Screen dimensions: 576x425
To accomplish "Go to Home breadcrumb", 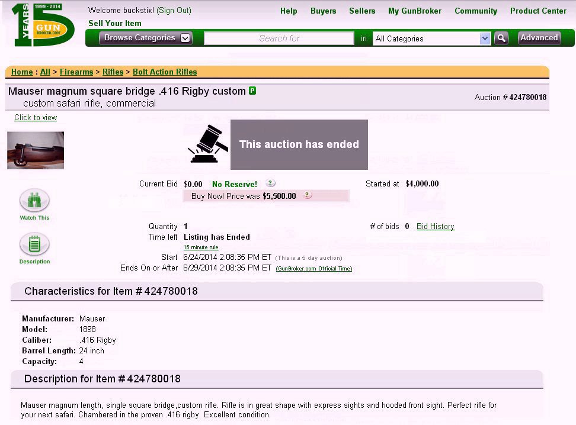I will (x=22, y=72).
